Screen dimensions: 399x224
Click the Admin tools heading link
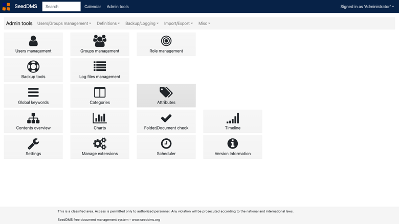pyautogui.click(x=19, y=23)
